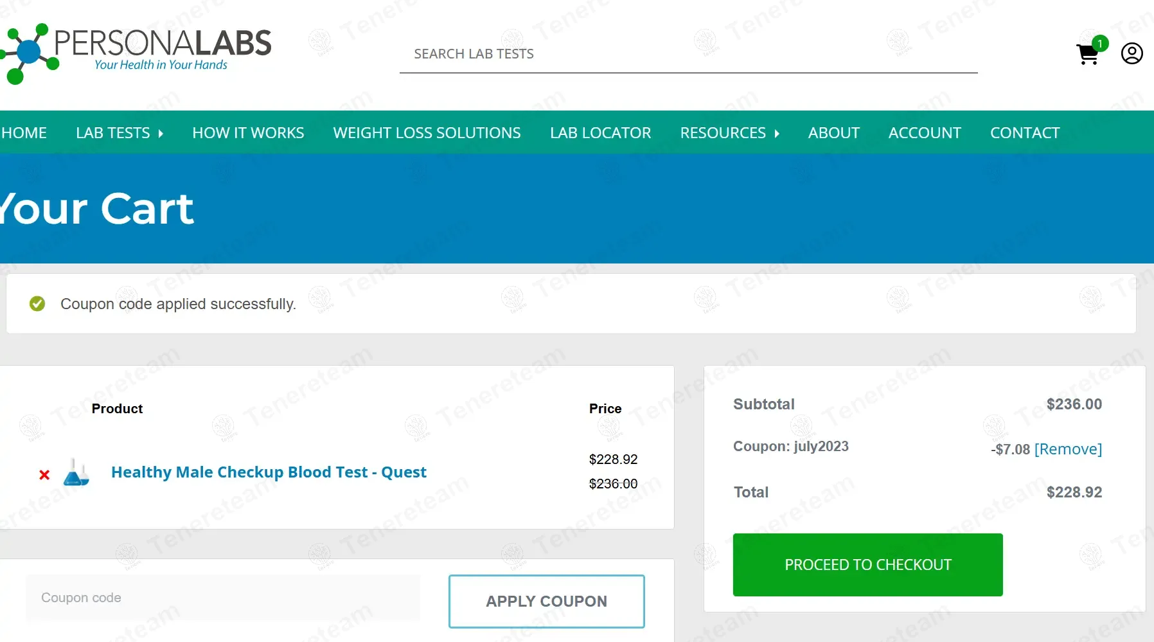
Task: Remove Healthy Male Checkup item with red X
Action: (x=44, y=475)
